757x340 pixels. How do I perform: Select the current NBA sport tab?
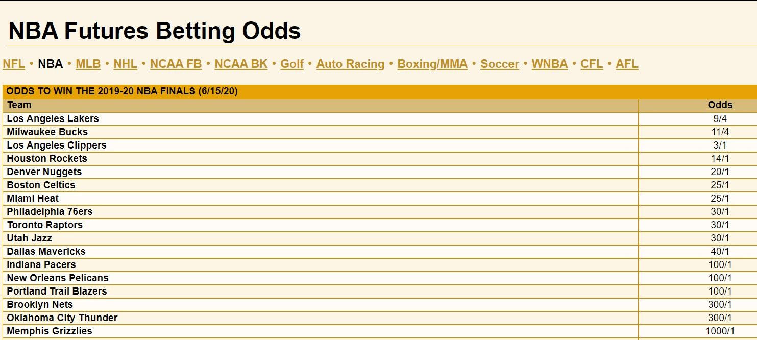51,64
